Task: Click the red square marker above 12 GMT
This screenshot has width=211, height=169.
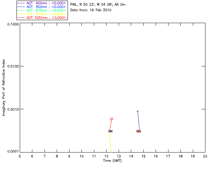Action: (111, 119)
